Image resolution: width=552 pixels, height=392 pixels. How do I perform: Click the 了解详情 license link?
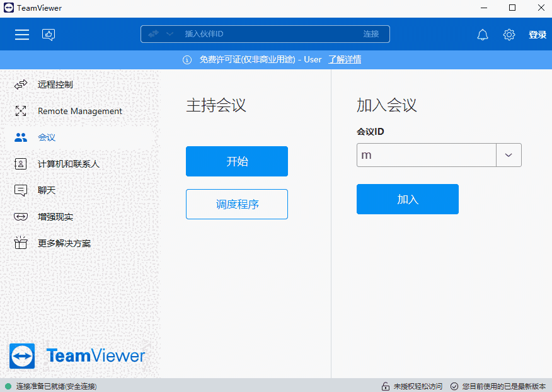(x=345, y=59)
